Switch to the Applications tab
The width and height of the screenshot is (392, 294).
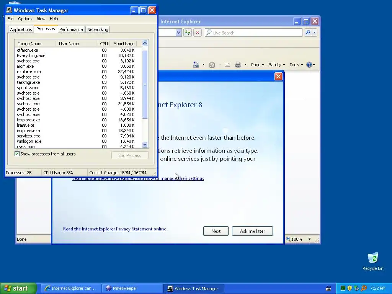coord(21,29)
